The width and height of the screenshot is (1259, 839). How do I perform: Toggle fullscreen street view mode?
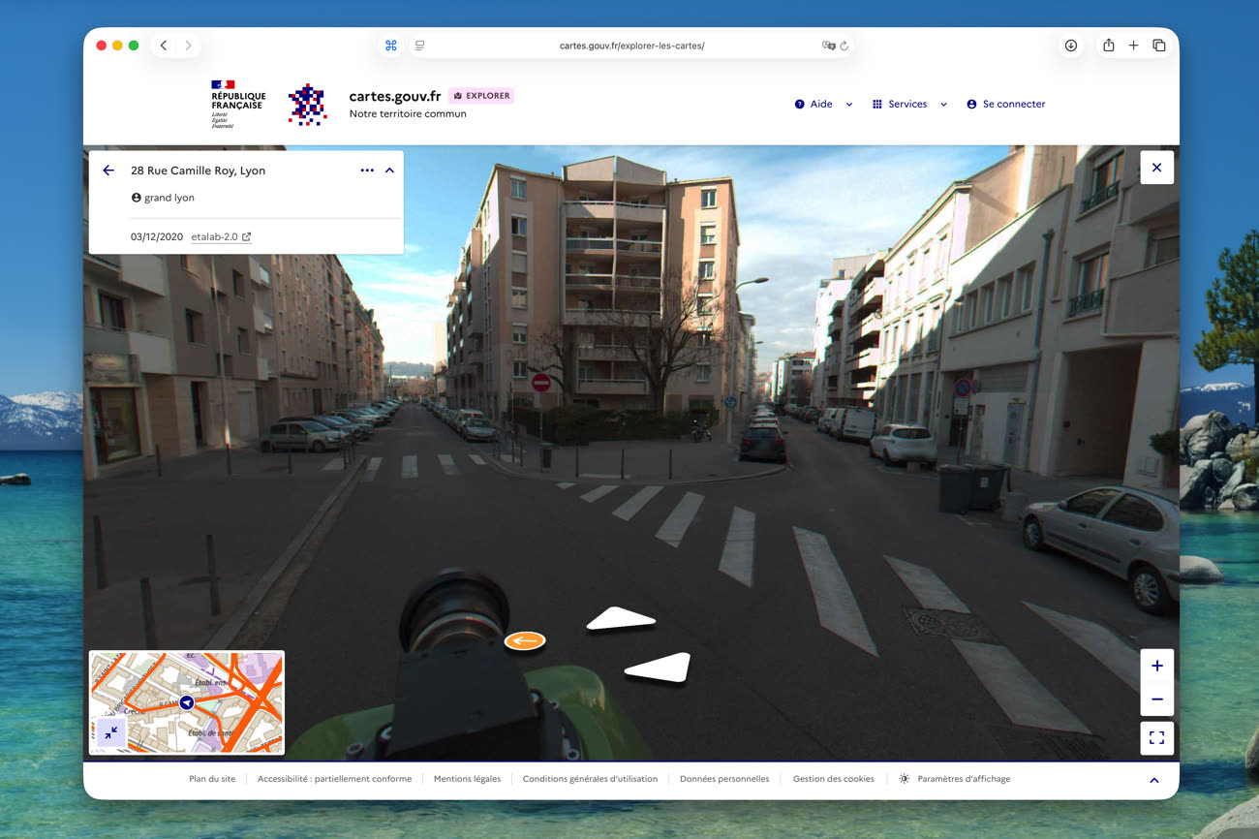pos(1156,738)
